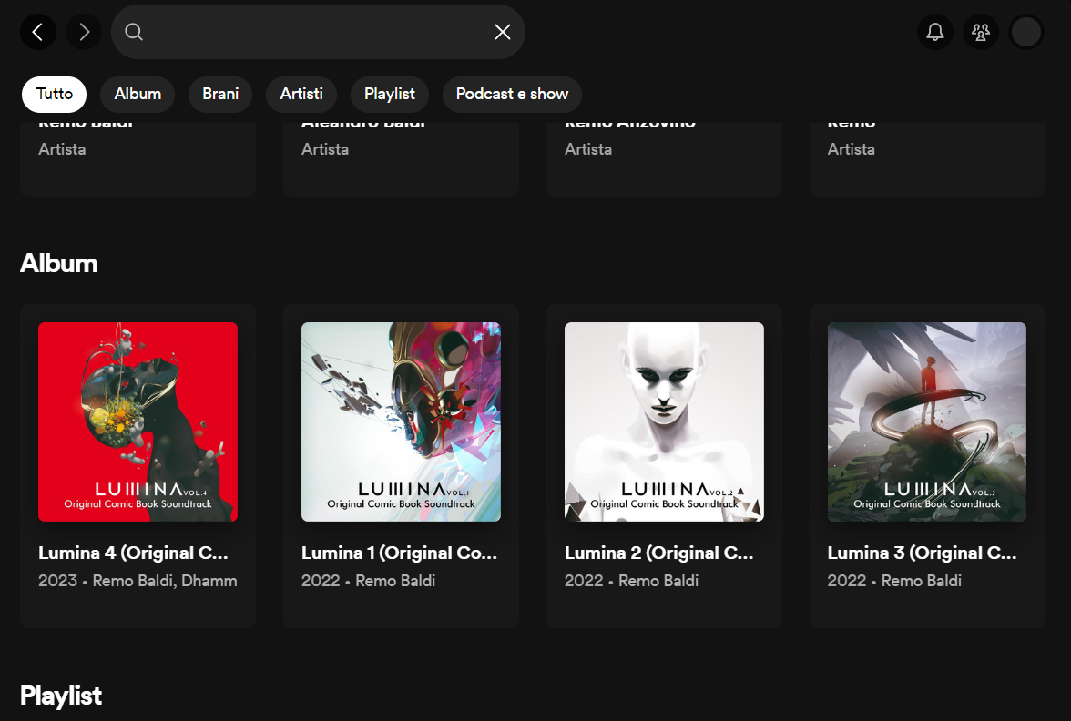Image resolution: width=1071 pixels, height=721 pixels.
Task: Clear the search with the X icon
Action: tap(502, 32)
